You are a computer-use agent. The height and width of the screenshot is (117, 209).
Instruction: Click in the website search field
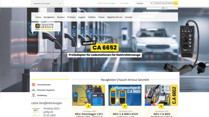coord(163,3)
